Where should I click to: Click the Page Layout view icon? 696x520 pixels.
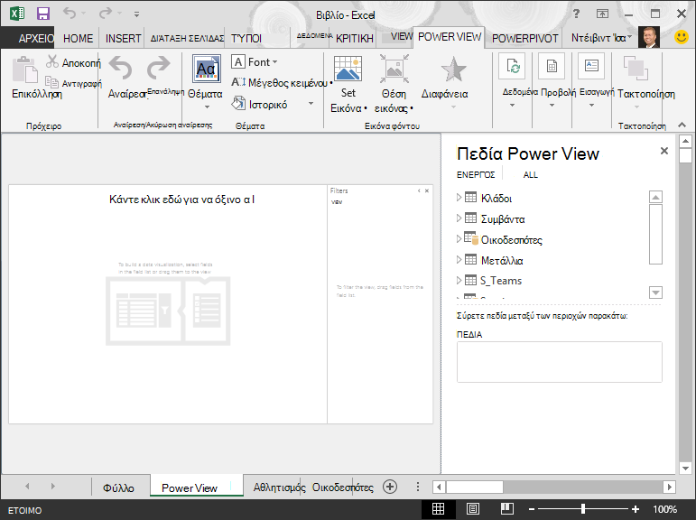click(x=472, y=509)
